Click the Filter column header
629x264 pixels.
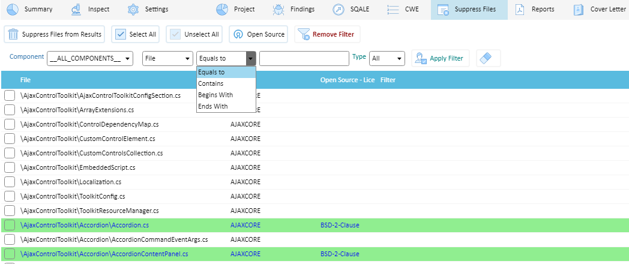coord(388,80)
